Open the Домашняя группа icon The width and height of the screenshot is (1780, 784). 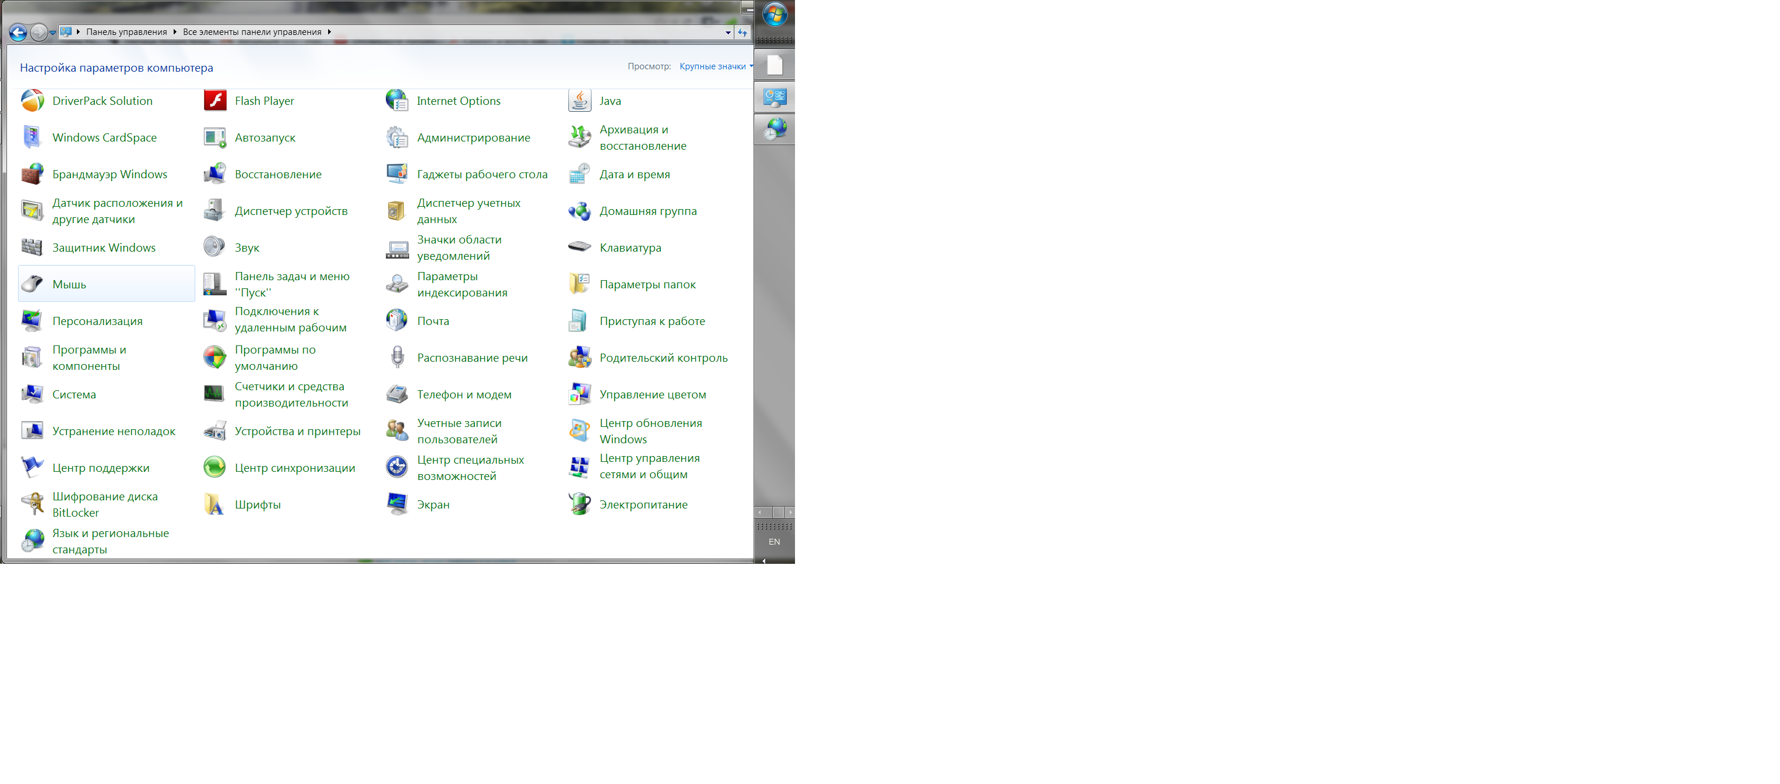pyautogui.click(x=580, y=211)
